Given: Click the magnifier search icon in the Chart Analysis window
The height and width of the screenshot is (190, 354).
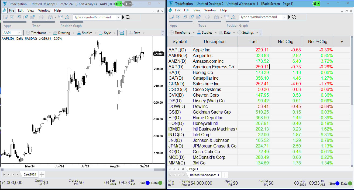Looking at the screenshot, I should coord(128,17).
